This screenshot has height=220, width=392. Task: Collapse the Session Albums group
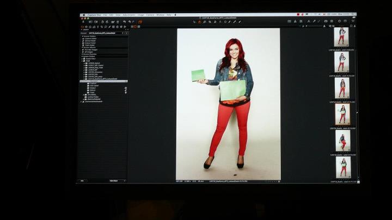click(x=83, y=47)
